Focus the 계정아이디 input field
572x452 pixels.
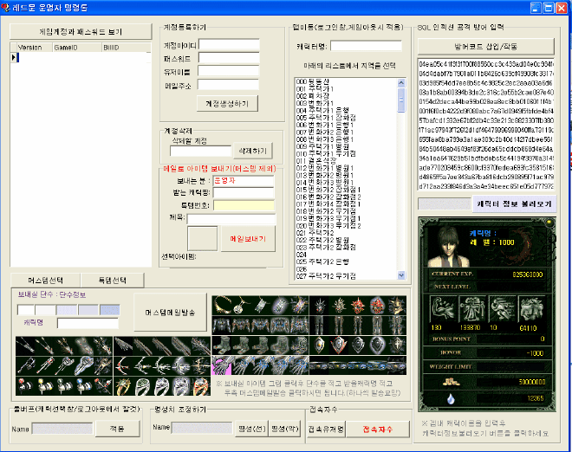[229, 45]
